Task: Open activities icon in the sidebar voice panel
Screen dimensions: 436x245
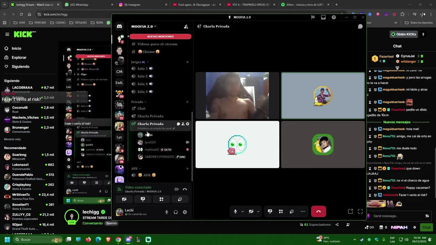Action: 161,199
